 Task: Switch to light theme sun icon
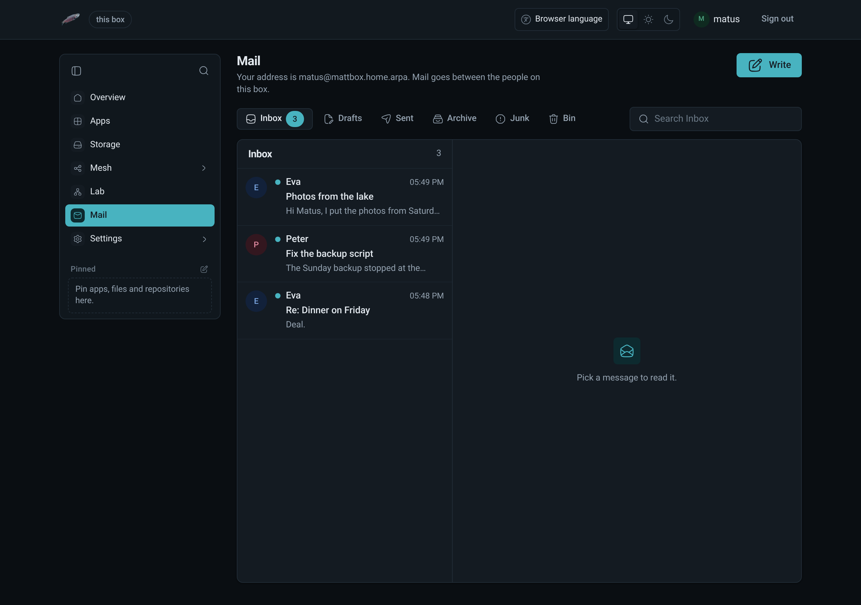pyautogui.click(x=648, y=19)
